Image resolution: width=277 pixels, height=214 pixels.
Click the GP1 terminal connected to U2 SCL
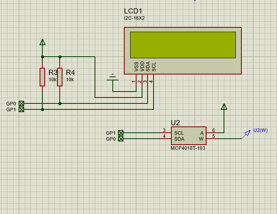121,133
